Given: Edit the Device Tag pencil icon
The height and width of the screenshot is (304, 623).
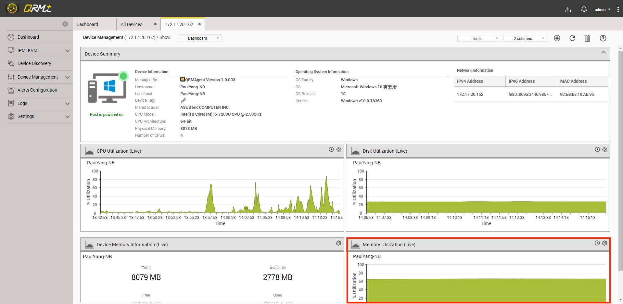Looking at the screenshot, I should point(184,100).
